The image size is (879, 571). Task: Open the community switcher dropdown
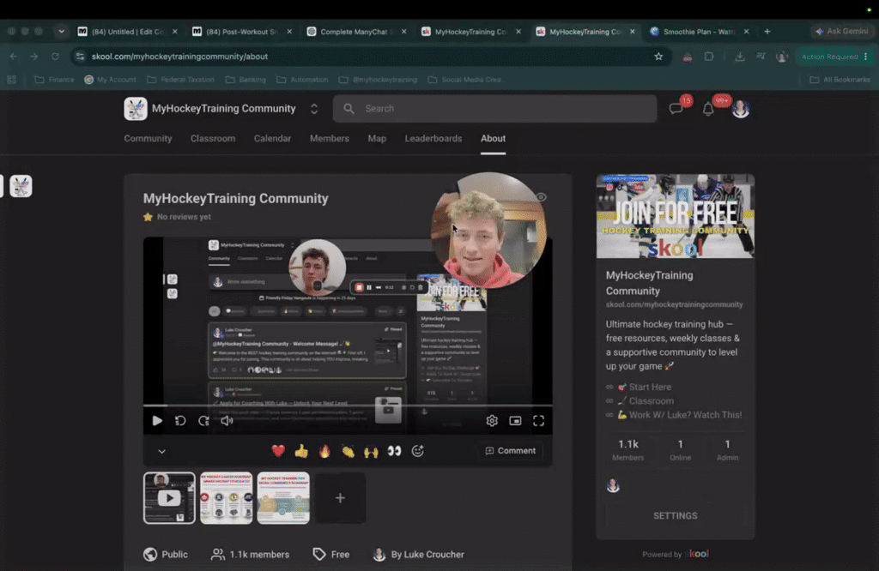point(314,109)
